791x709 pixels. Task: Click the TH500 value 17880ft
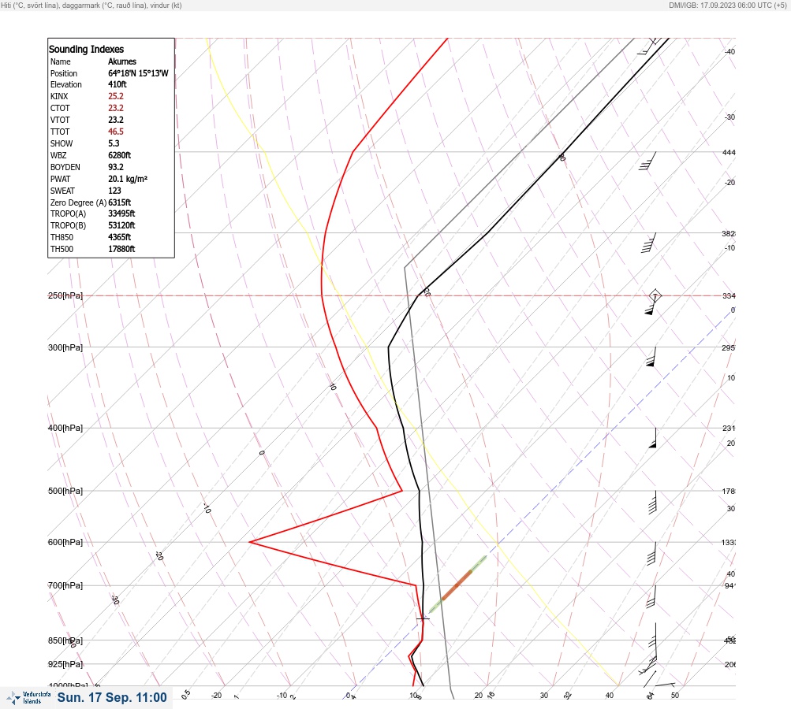(121, 250)
